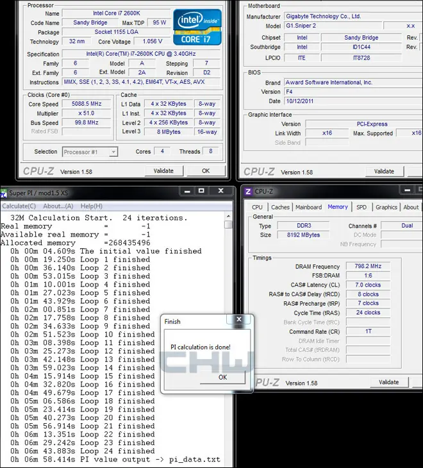Image resolution: width=423 pixels, height=468 pixels.
Task: Click the CPU-Z purple Z icon in title bar
Action: [248, 191]
